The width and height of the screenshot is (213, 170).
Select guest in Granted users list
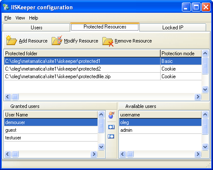[51, 130]
